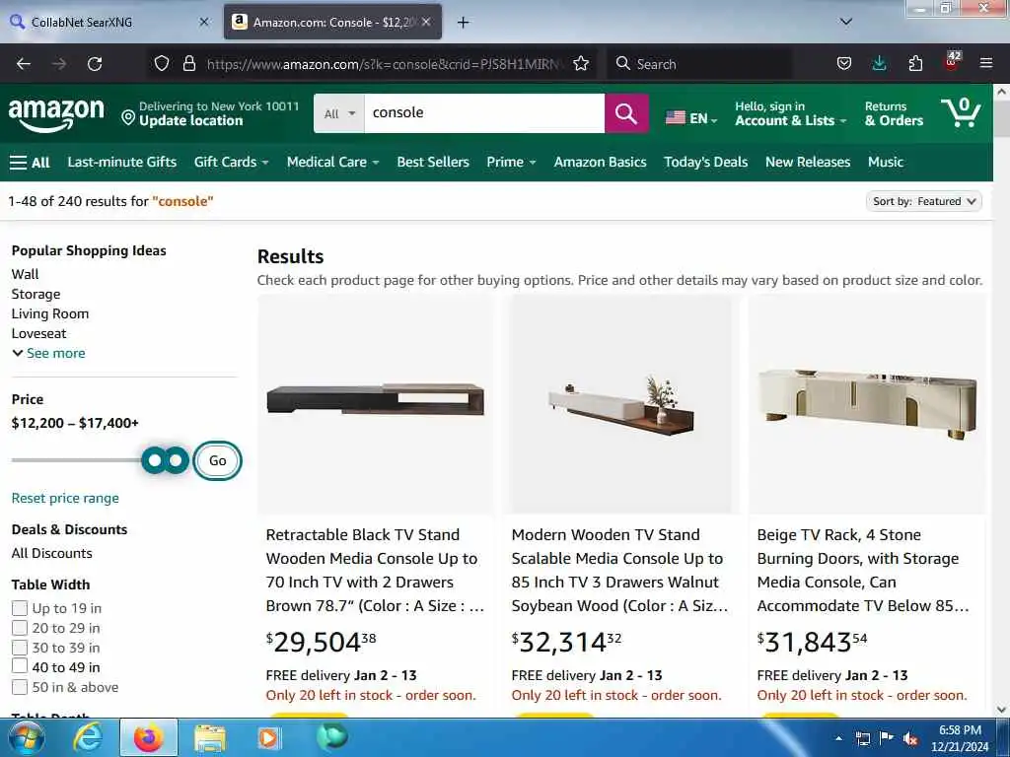Image resolution: width=1010 pixels, height=757 pixels.
Task: Click the browser forward arrow
Action: coord(58,64)
